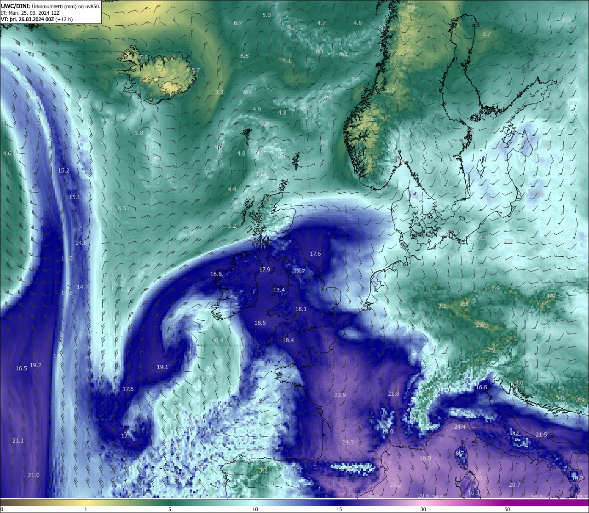The height and width of the screenshot is (513, 589).
Task: Click the map value '11.0' in the Atlantic band
Action: coord(67,258)
